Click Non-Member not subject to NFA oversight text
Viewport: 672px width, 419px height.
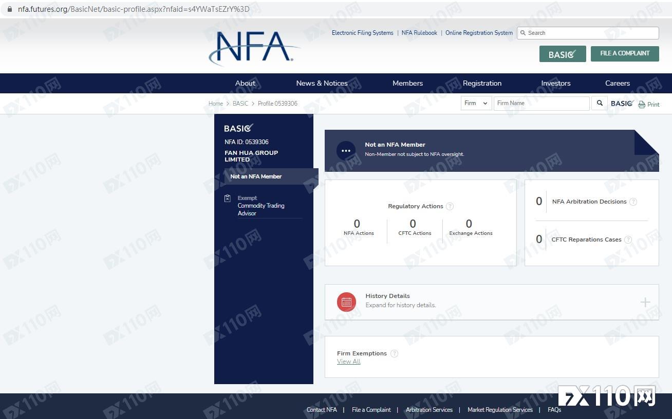pyautogui.click(x=414, y=154)
